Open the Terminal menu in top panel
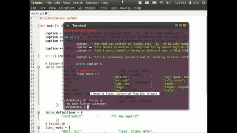 coord(92,3)
